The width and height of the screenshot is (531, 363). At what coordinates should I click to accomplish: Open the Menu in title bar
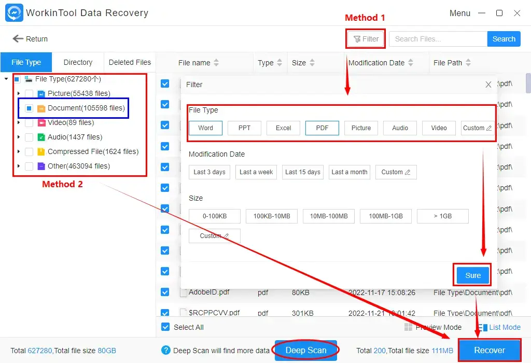coord(459,13)
